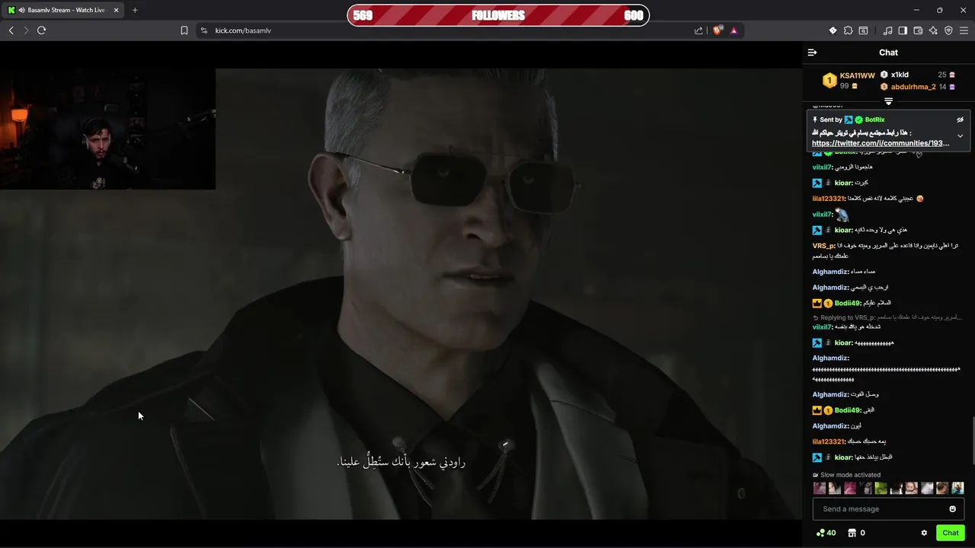975x548 pixels.
Task: Reload the Kick stream page
Action: pyautogui.click(x=41, y=30)
